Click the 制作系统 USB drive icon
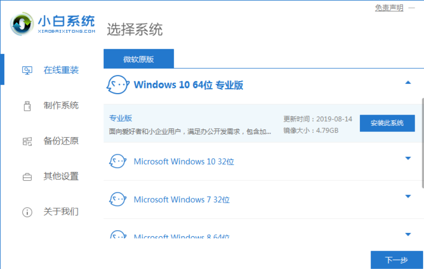The height and width of the screenshot is (269, 424). (27, 106)
